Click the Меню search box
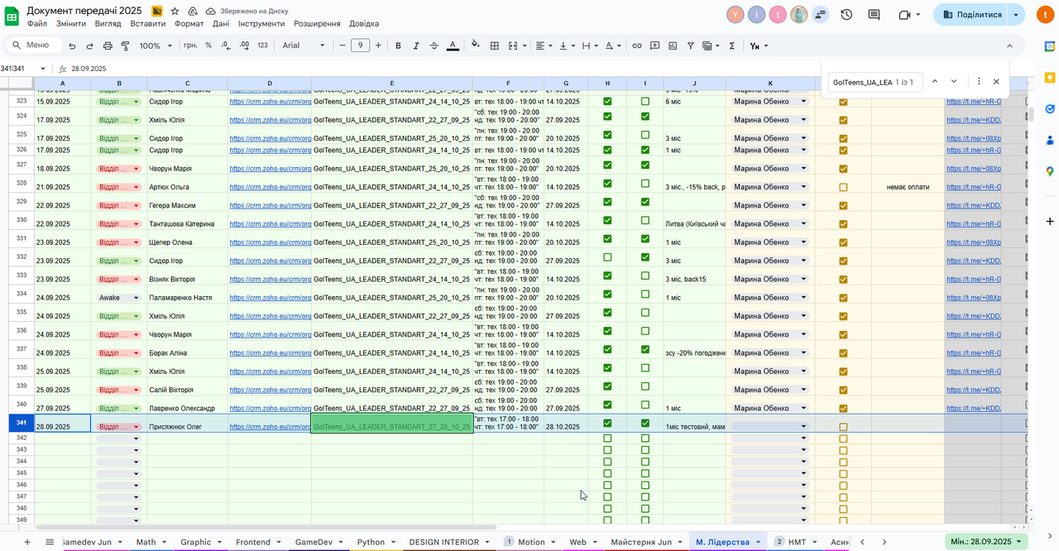1059x551 pixels. pos(33,46)
